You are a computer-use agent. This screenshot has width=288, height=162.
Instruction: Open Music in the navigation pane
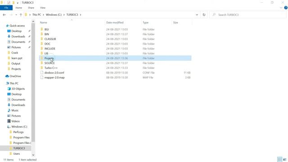coord(15,110)
